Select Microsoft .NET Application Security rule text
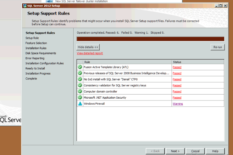 (x=105, y=98)
